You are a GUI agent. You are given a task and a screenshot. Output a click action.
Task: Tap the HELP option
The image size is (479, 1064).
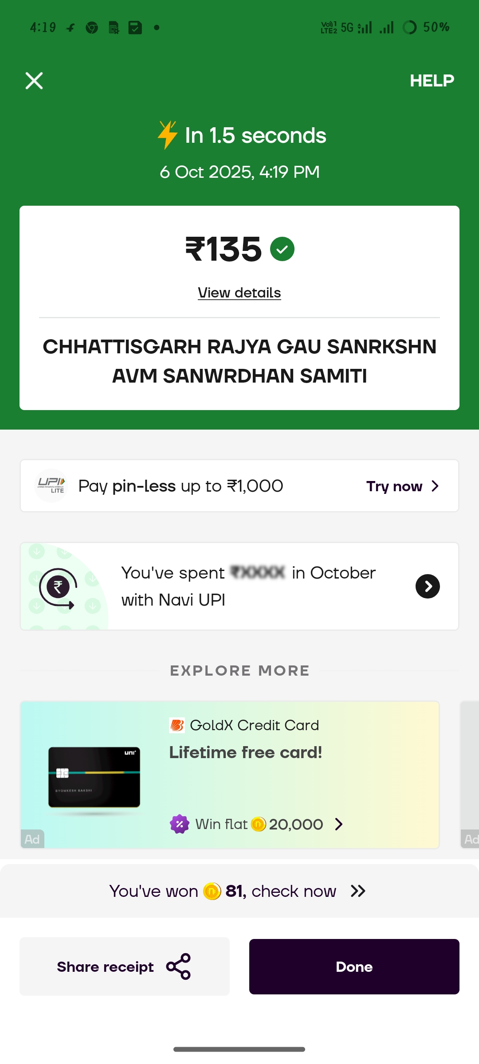(x=432, y=81)
